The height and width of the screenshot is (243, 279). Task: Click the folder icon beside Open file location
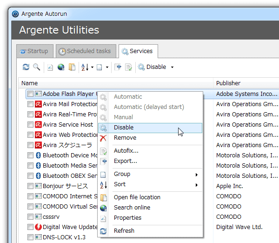pos(103,197)
